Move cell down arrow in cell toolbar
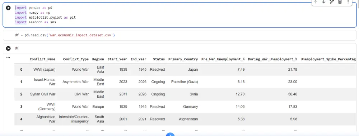 point(323,2)
